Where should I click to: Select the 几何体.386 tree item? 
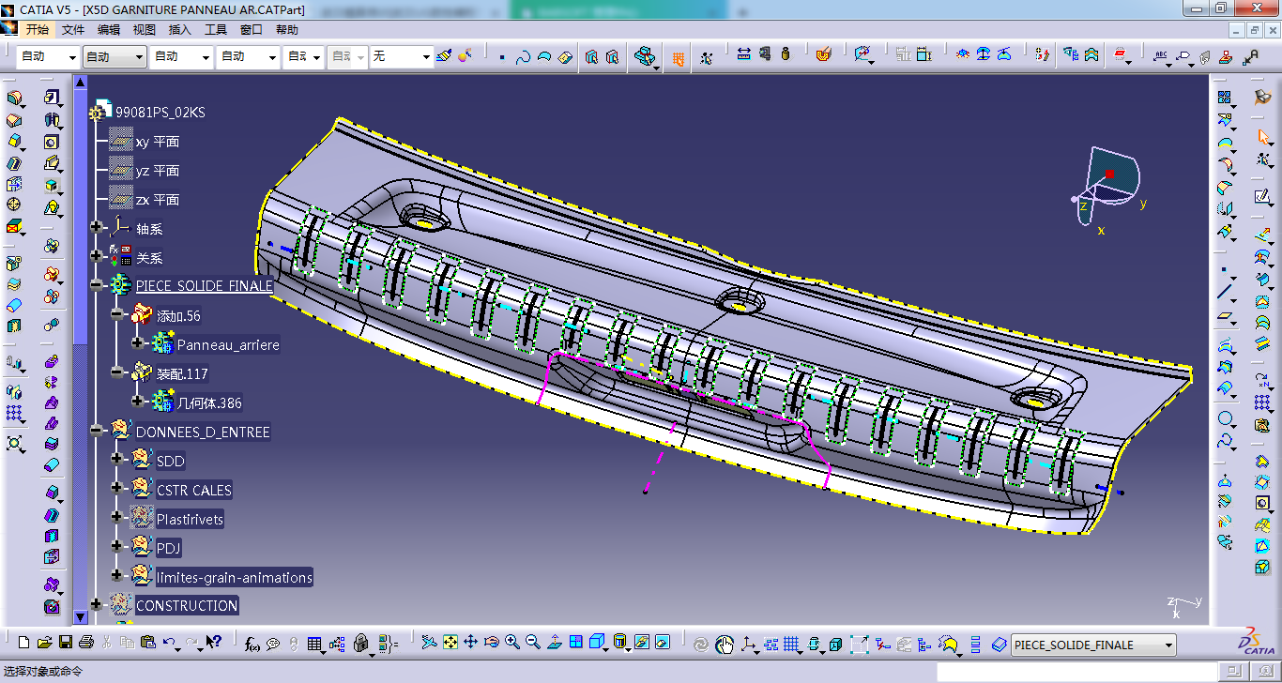coord(209,403)
